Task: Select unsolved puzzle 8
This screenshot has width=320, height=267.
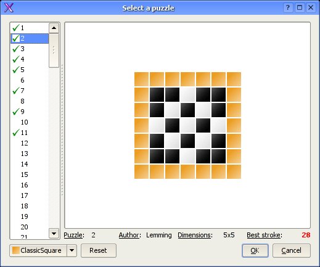Action: [x=30, y=101]
